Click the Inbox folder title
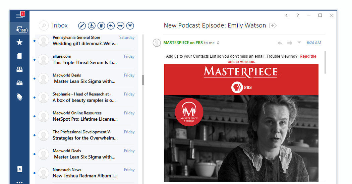Viewport: 352px width, 184px height. (60, 25)
